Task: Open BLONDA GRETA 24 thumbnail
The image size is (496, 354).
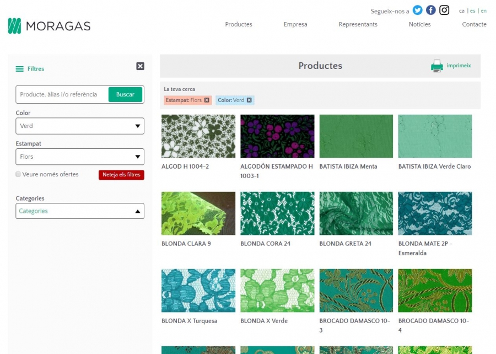Action: pyautogui.click(x=356, y=213)
